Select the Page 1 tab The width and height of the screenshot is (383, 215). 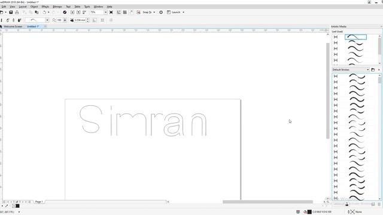tap(39, 202)
